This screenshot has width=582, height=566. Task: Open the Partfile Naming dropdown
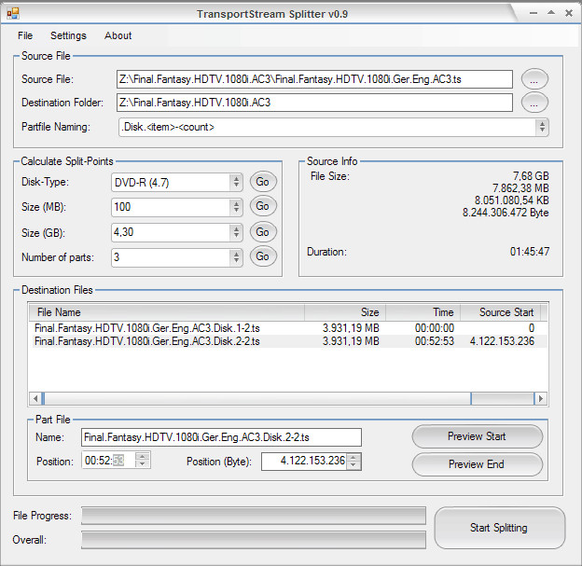(x=543, y=127)
